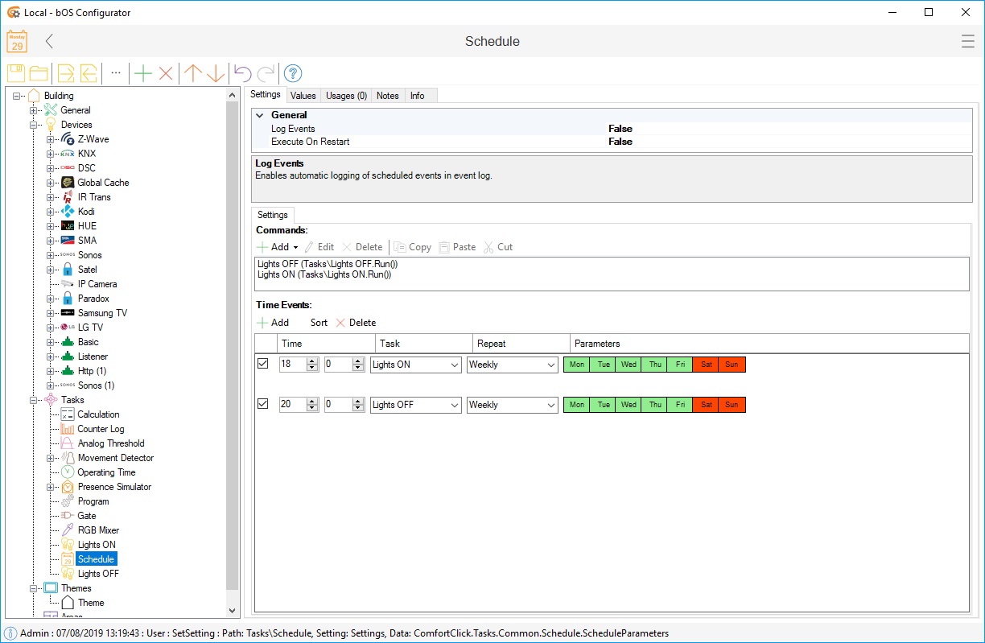Screen dimensions: 985x643
Task: Select the Kodi device node
Action: [x=86, y=212]
